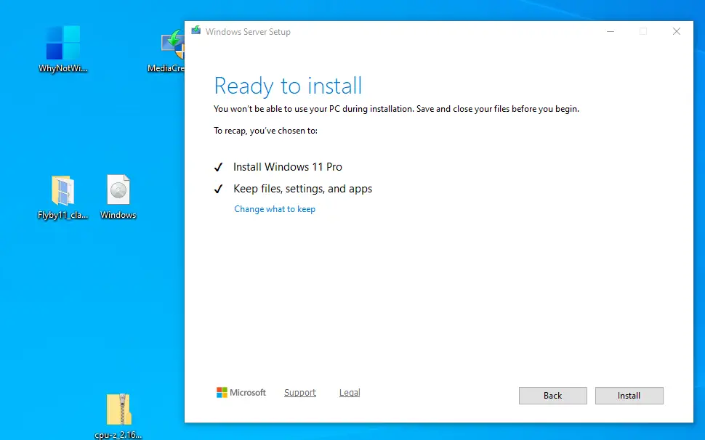The width and height of the screenshot is (705, 440).
Task: Go Back to the previous setup step
Action: pyautogui.click(x=552, y=396)
